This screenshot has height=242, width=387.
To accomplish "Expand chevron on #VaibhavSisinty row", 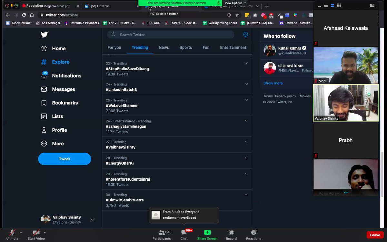I will click(x=246, y=141).
